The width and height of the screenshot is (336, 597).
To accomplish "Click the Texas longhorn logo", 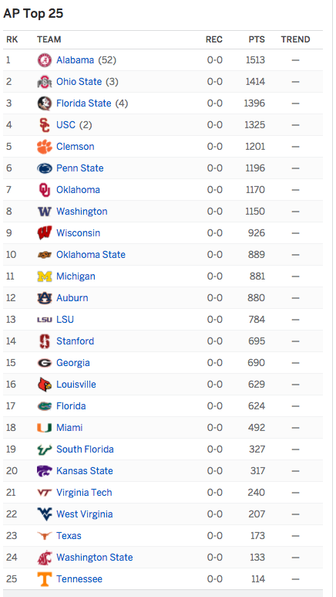I will pos(45,536).
